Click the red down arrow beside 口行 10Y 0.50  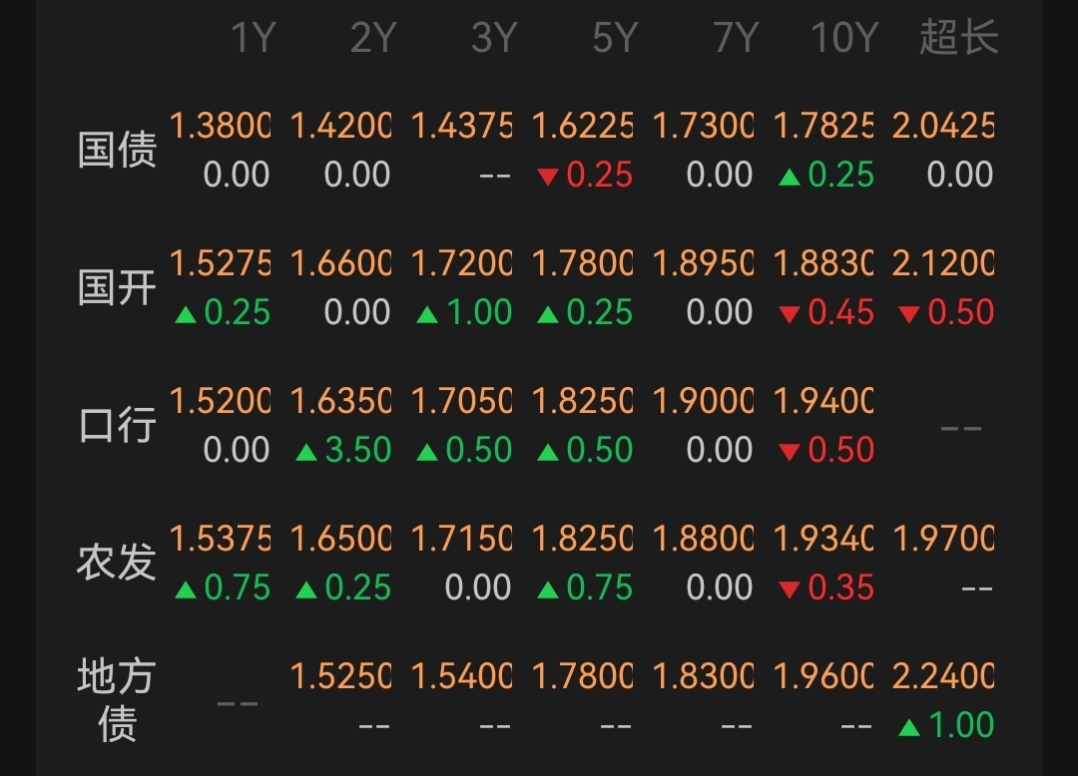[x=790, y=452]
